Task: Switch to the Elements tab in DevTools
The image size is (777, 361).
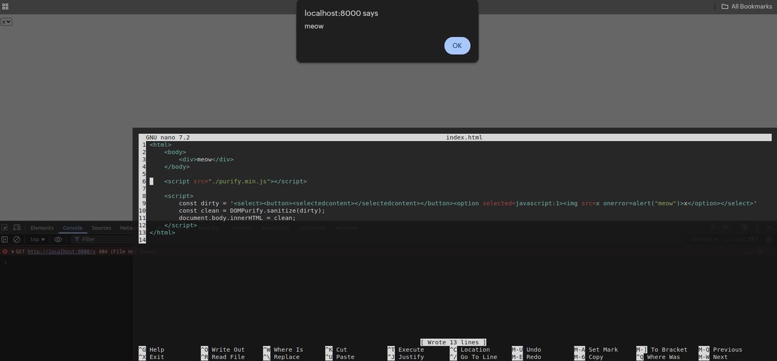Action: pos(42,228)
